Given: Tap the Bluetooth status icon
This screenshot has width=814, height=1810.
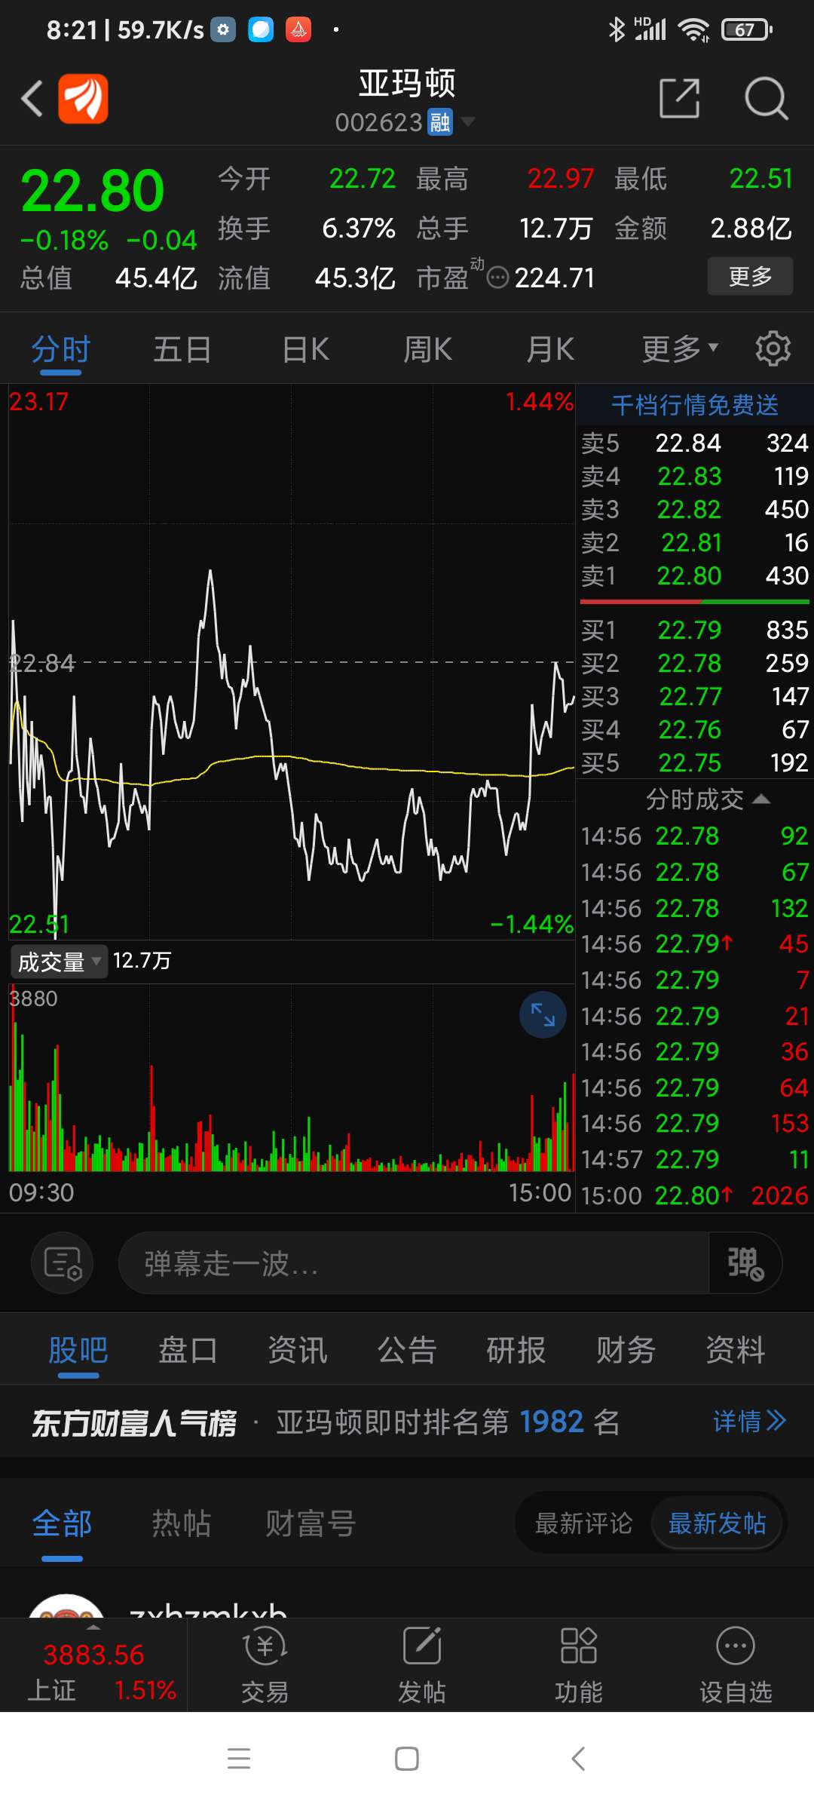Looking at the screenshot, I should tap(617, 29).
